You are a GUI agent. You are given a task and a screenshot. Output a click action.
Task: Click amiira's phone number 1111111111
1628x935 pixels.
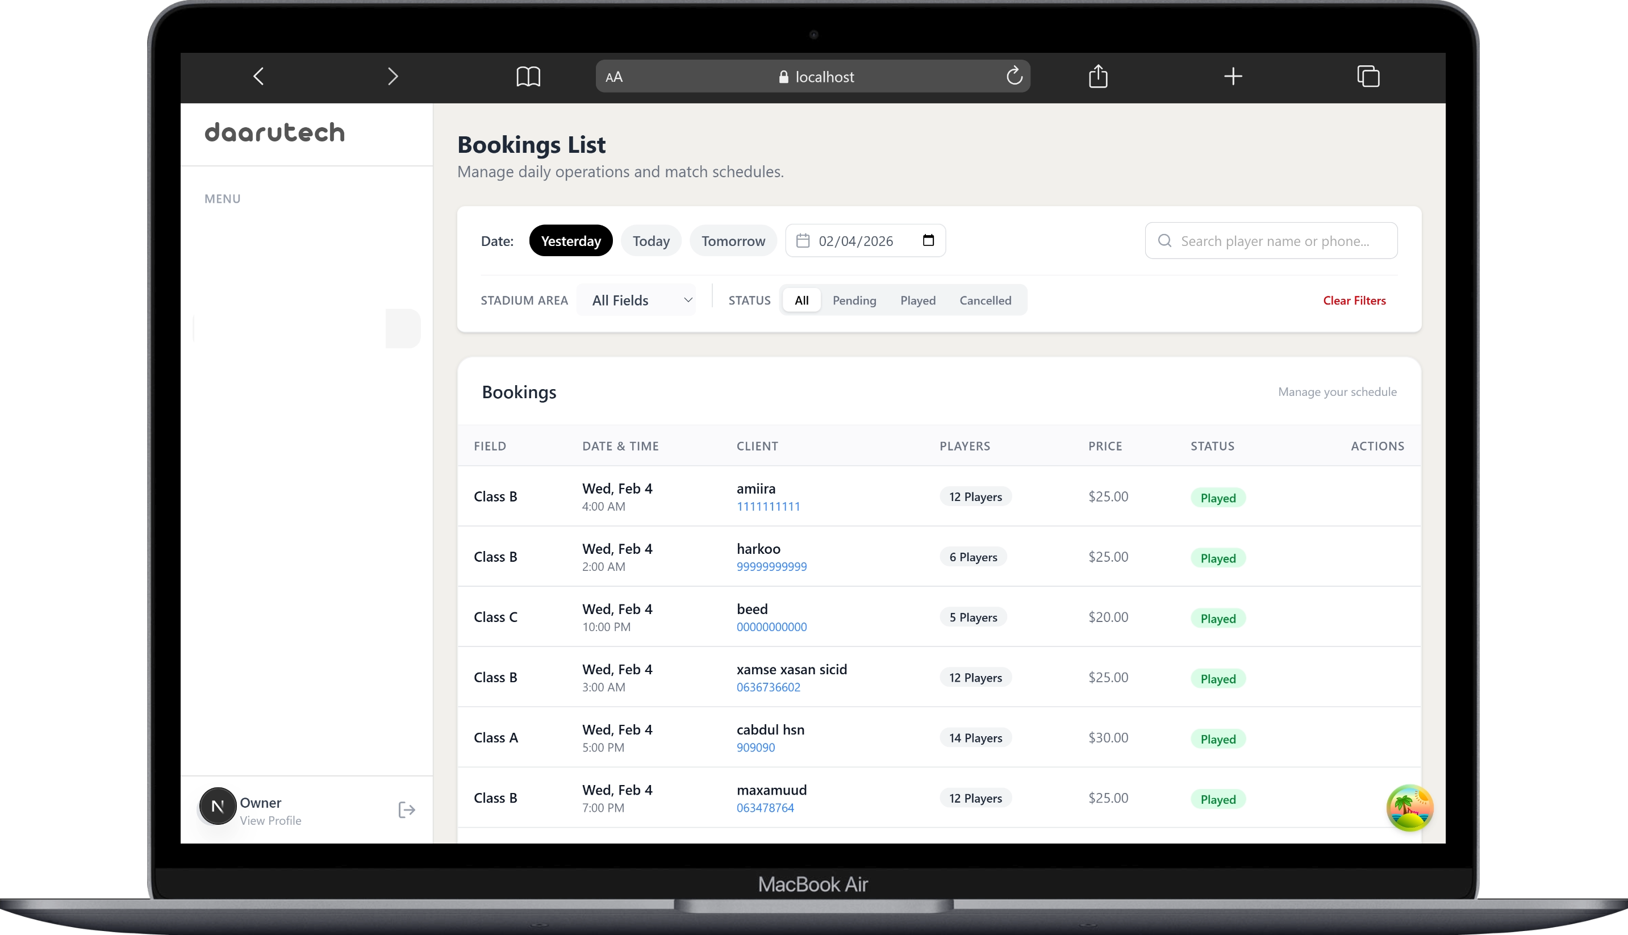coord(768,506)
